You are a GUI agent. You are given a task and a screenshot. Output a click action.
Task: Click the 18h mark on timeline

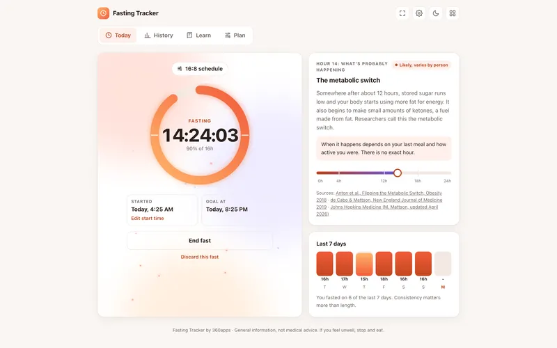click(418, 181)
